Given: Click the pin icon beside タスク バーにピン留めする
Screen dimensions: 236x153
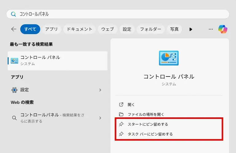Looking at the screenshot, I should 121,134.
